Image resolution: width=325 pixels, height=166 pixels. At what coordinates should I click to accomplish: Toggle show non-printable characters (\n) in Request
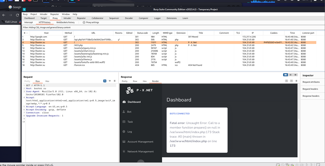(x=110, y=81)
